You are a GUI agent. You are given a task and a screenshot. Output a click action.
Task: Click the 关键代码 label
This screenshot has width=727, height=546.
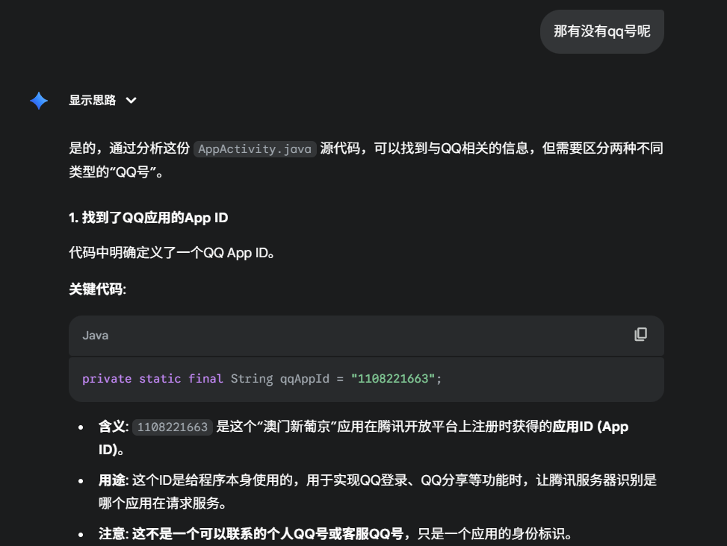(97, 289)
